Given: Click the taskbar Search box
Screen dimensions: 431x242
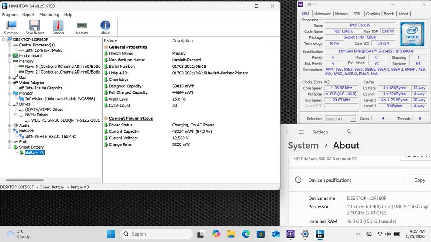Looking at the screenshot, I should pos(156,234).
